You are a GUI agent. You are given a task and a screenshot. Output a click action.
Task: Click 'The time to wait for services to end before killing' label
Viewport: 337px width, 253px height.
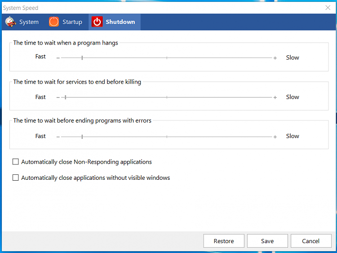(77, 82)
